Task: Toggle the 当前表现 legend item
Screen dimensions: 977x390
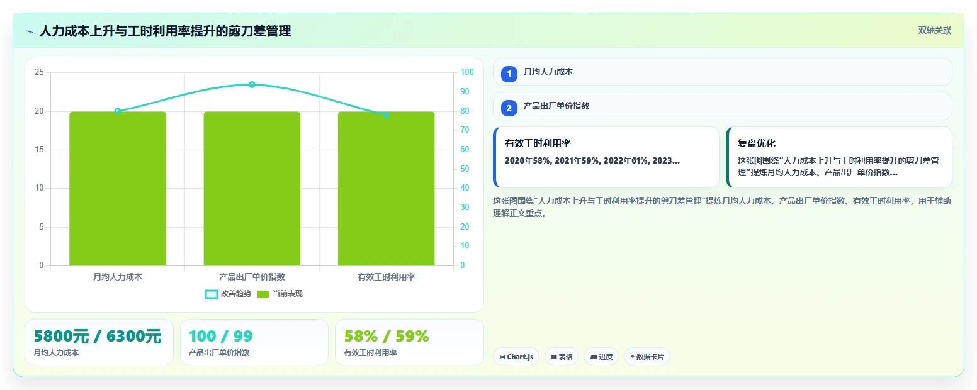Action: (280, 294)
